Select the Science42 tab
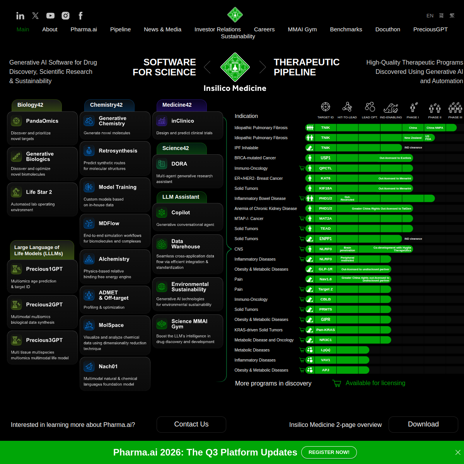 182,148
